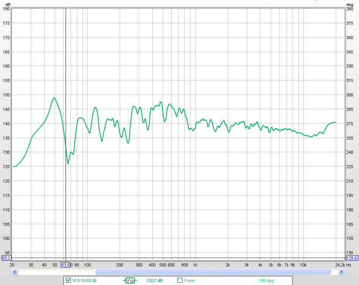
Task: Click the 93,2 cursor level box
Action: point(6,258)
